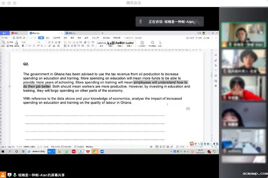Toggle italic formatting in the ribbon
268x178 pixels.
[26, 46]
